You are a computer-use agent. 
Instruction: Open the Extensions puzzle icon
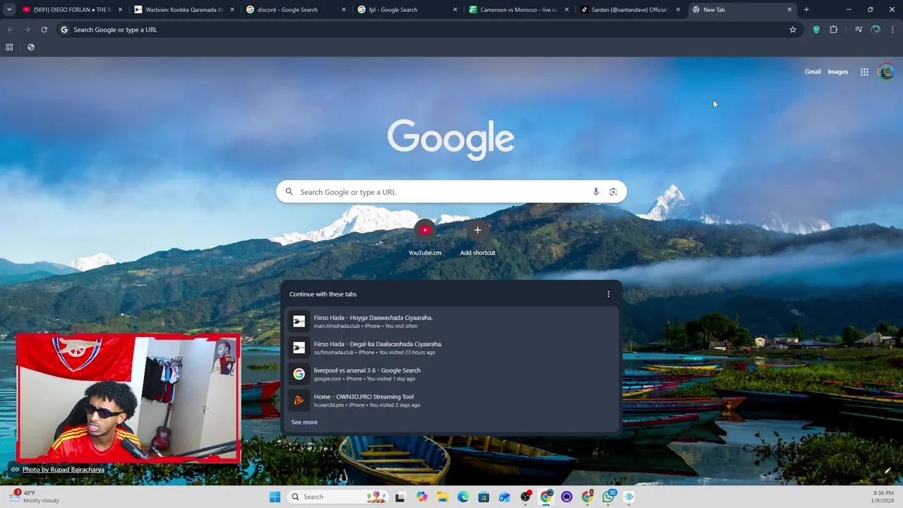pyautogui.click(x=833, y=30)
